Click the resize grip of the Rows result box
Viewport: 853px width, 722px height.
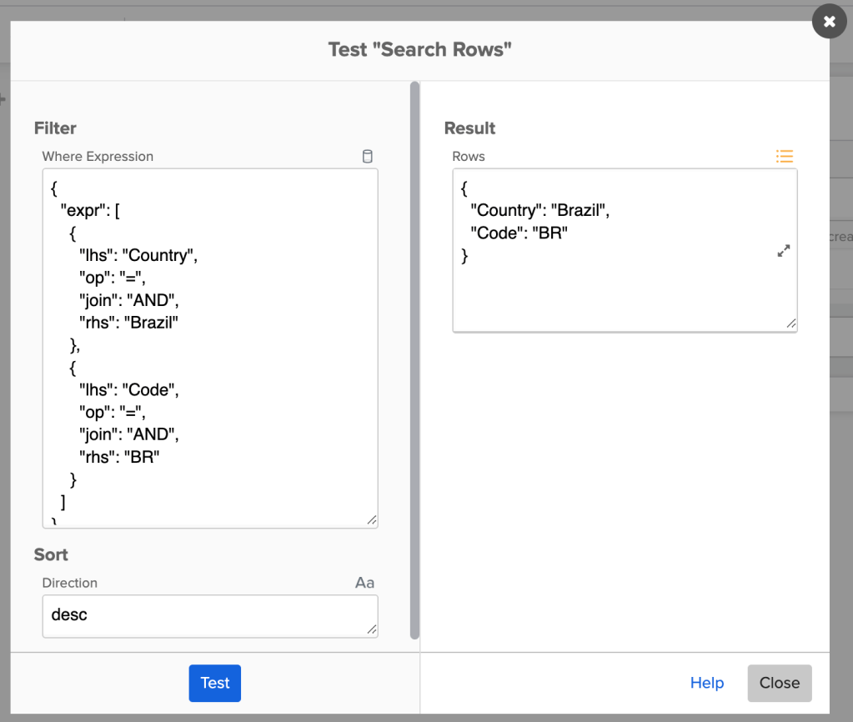point(792,325)
